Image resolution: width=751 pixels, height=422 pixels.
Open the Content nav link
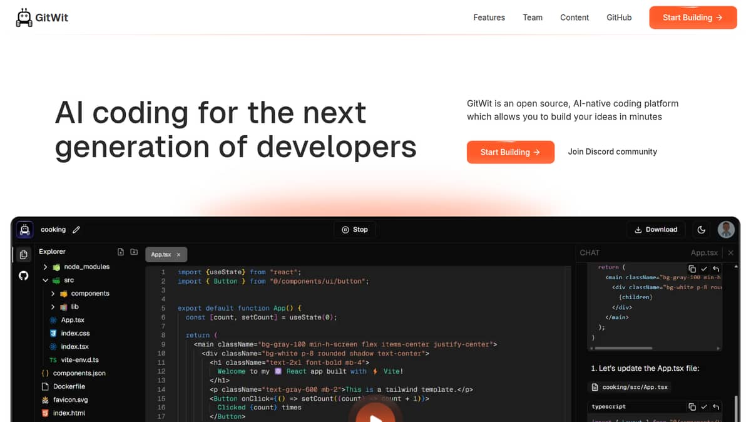[x=575, y=18]
